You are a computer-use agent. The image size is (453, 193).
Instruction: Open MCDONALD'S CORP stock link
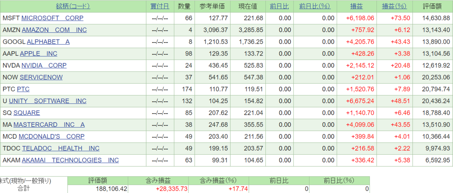(x=51, y=137)
